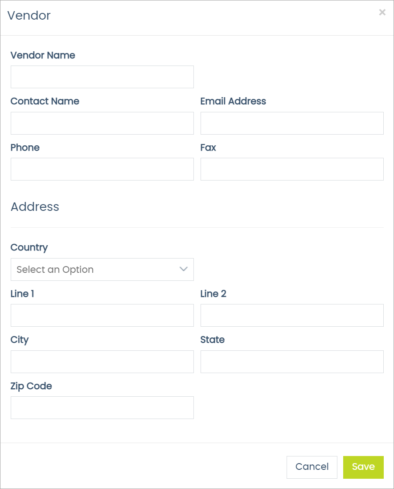Focus the City input field
Viewport: 394px width, 489px height.
(102, 362)
